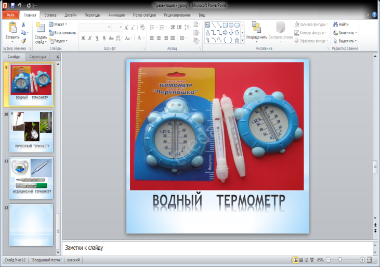Image resolution: width=380 pixels, height=267 pixels.
Task: Switch to the Structure (Структура) pane tab
Action: point(37,56)
